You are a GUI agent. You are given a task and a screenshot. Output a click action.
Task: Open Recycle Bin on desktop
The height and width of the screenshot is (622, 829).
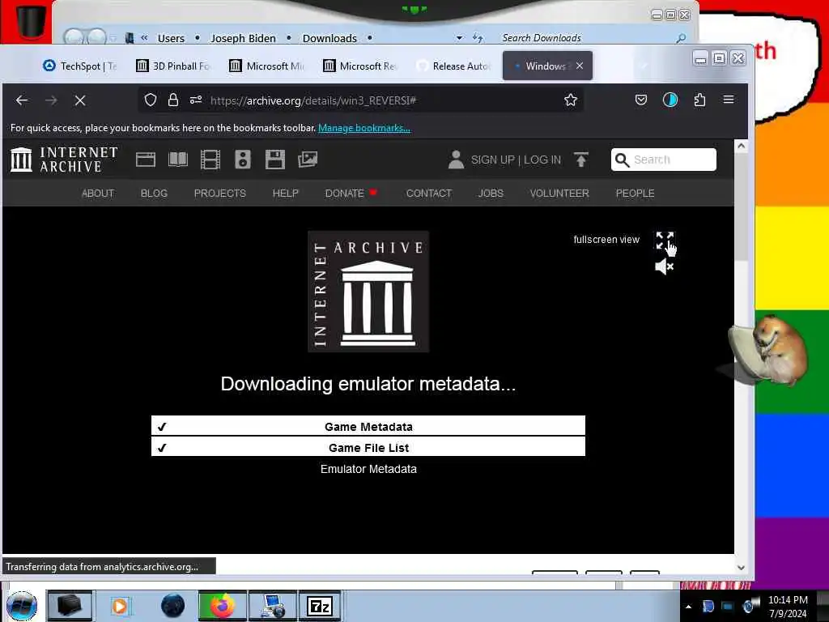coord(30,21)
